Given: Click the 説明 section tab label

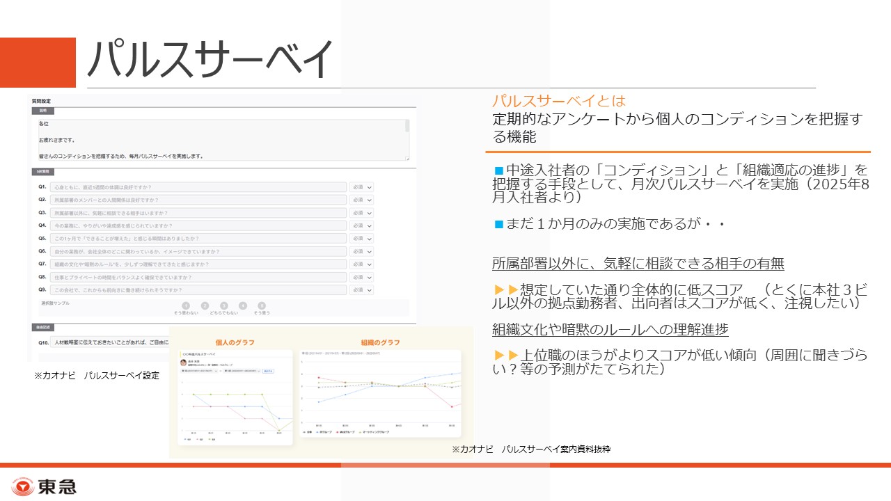Looking at the screenshot, I should (43, 111).
